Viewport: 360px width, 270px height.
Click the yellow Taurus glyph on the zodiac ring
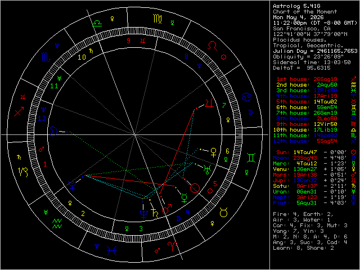(223, 213)
